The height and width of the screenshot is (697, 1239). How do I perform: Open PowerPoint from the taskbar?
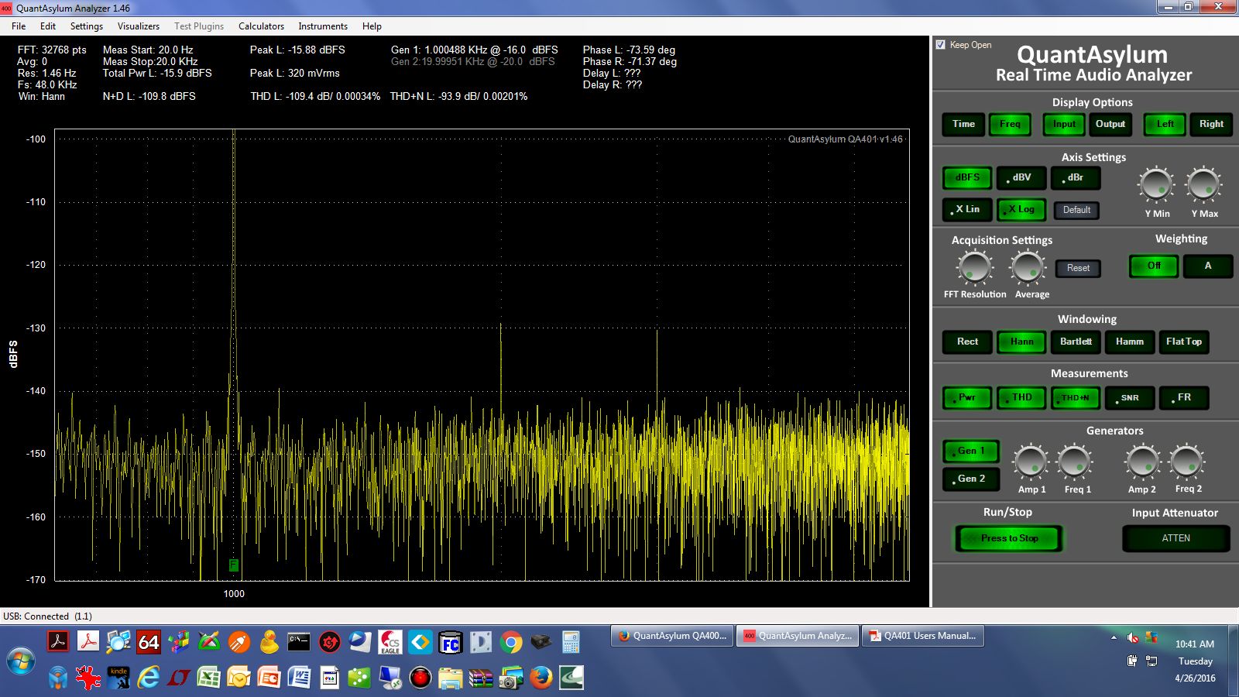tap(269, 678)
